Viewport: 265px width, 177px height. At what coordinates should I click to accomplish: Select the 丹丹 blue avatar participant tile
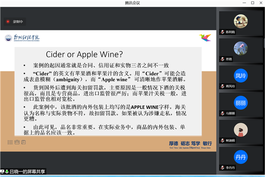click(241, 159)
